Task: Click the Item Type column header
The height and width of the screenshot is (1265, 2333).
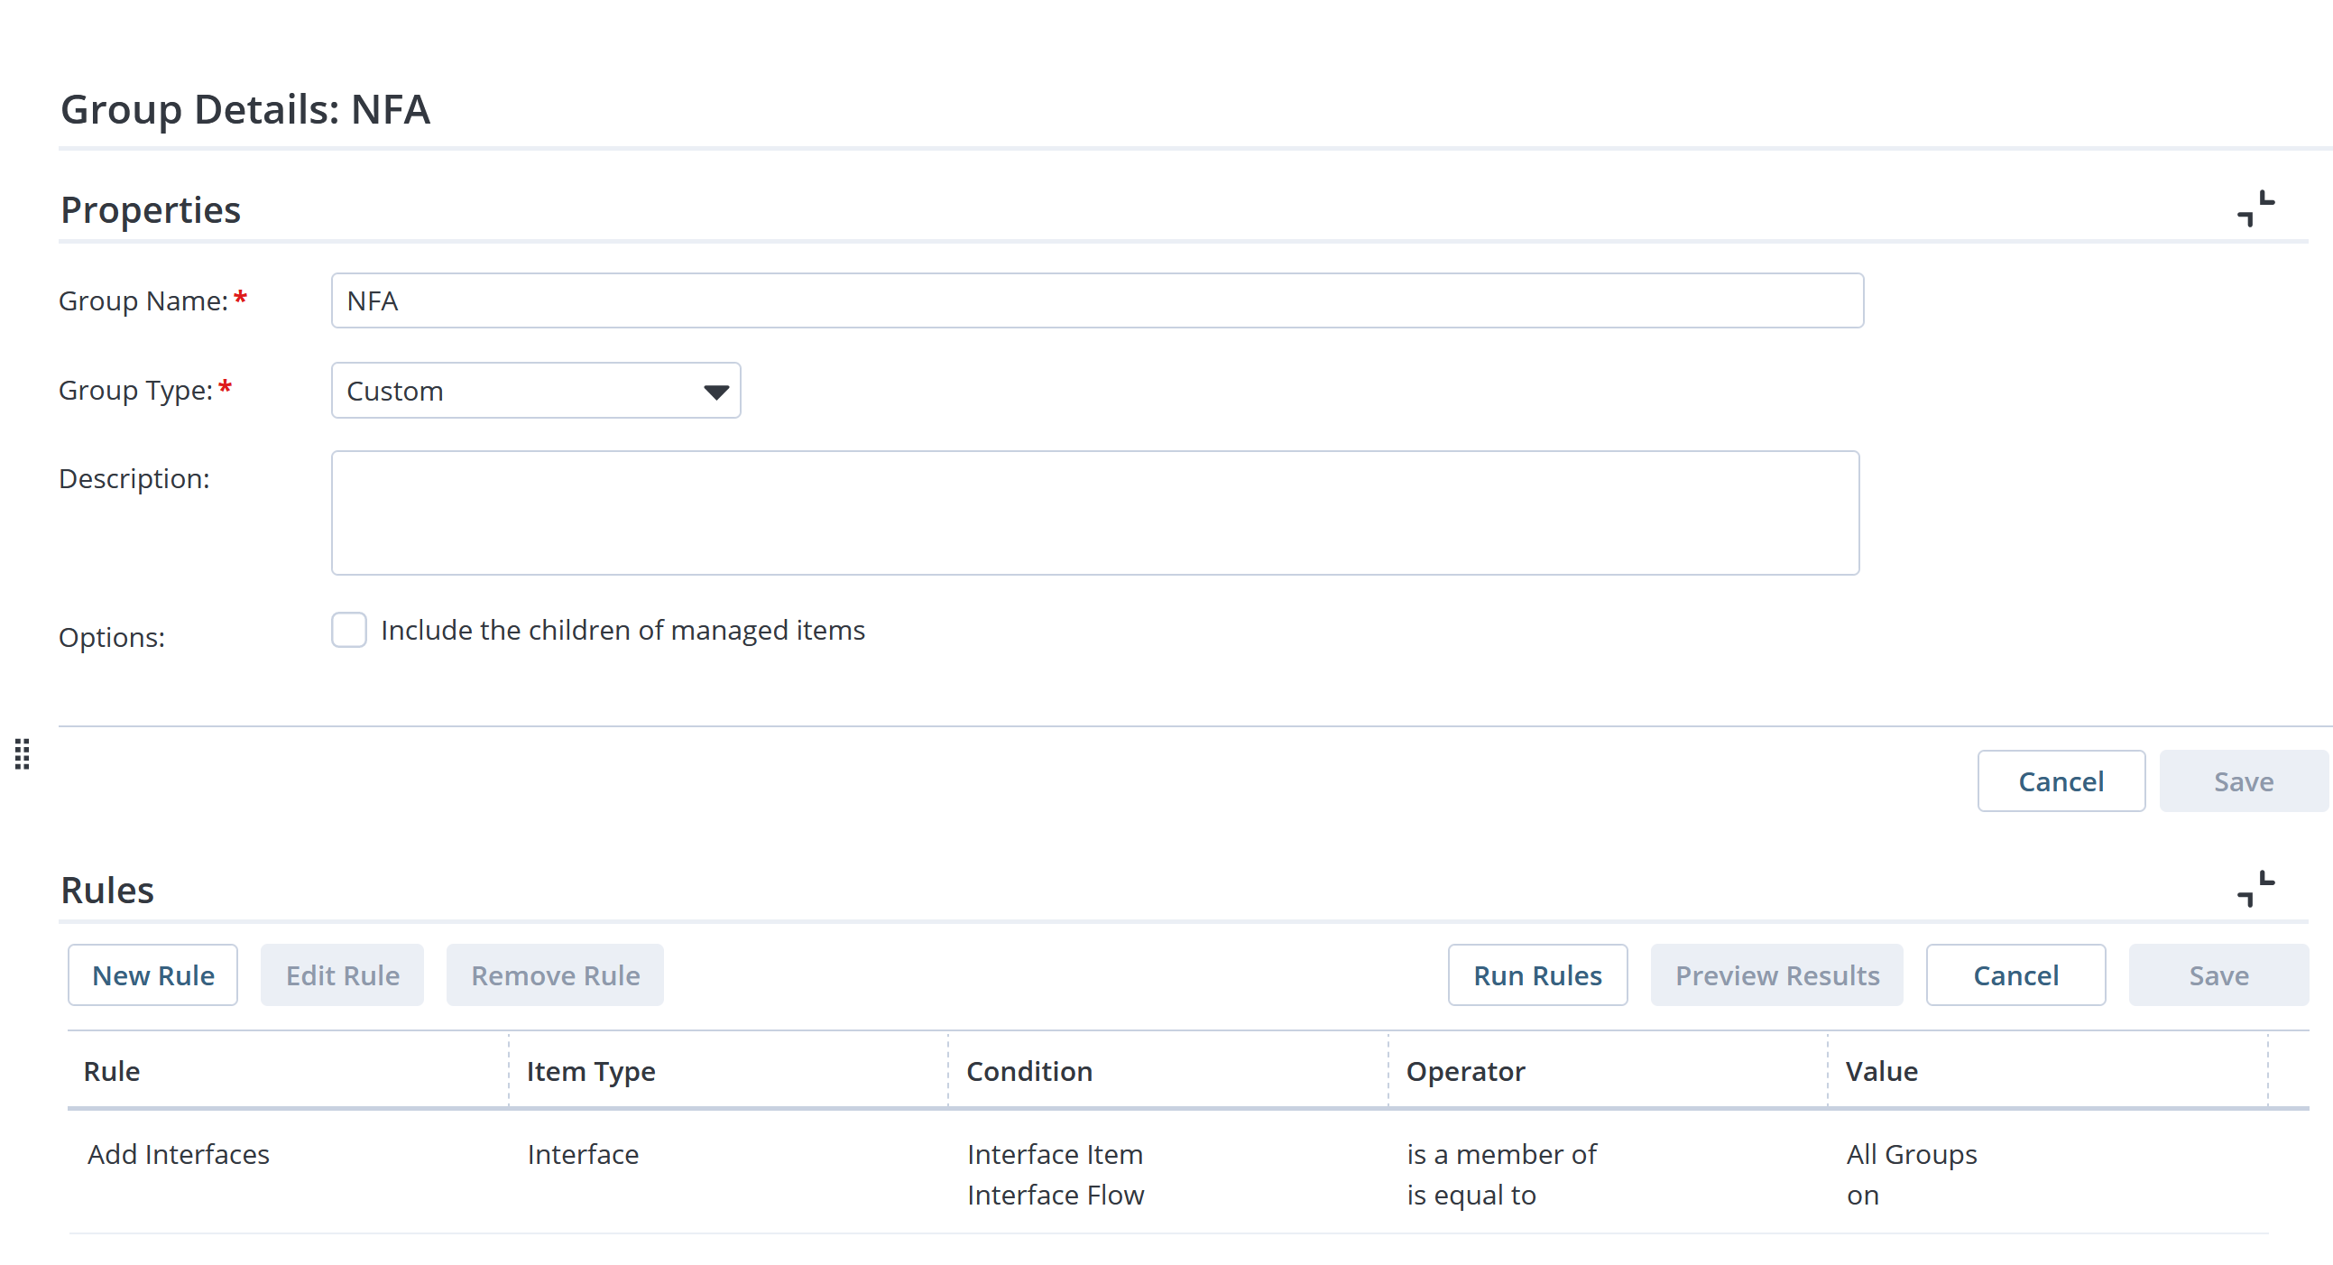Action: (x=591, y=1071)
